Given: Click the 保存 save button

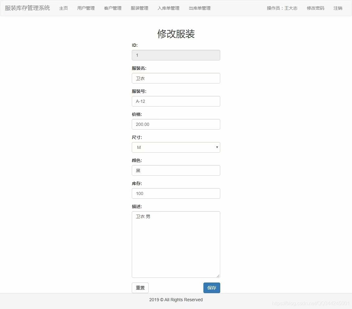Looking at the screenshot, I should [212, 288].
